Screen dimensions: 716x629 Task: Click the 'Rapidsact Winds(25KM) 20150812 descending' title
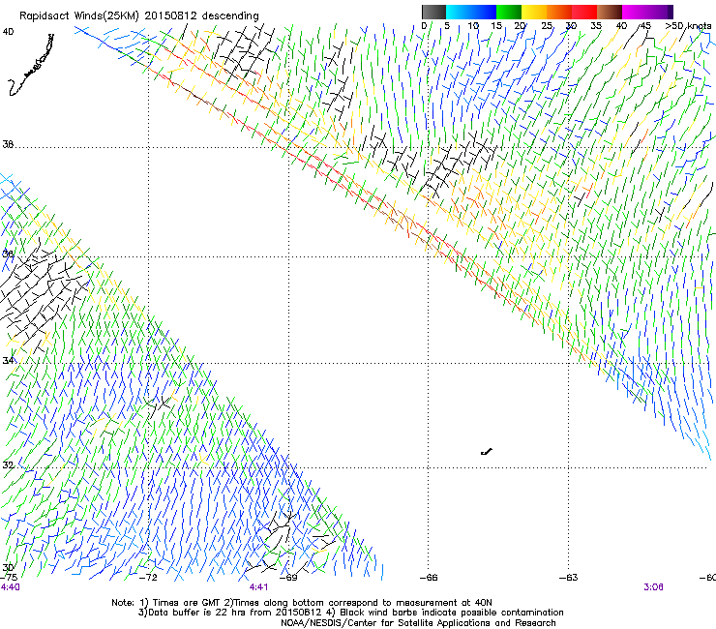tap(138, 15)
